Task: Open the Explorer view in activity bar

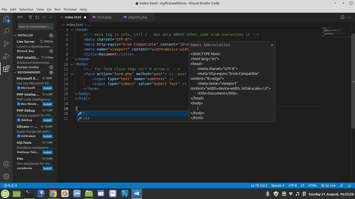Action: click(6, 19)
